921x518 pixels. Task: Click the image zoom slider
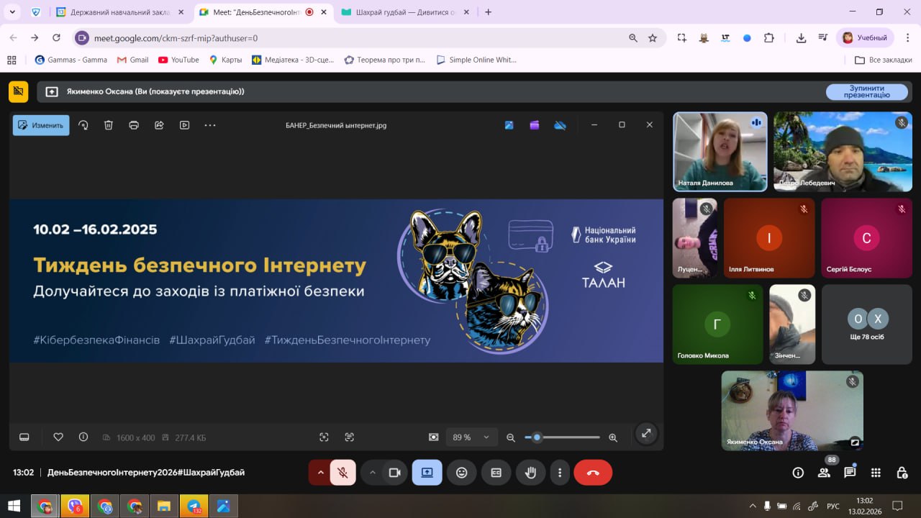point(562,437)
